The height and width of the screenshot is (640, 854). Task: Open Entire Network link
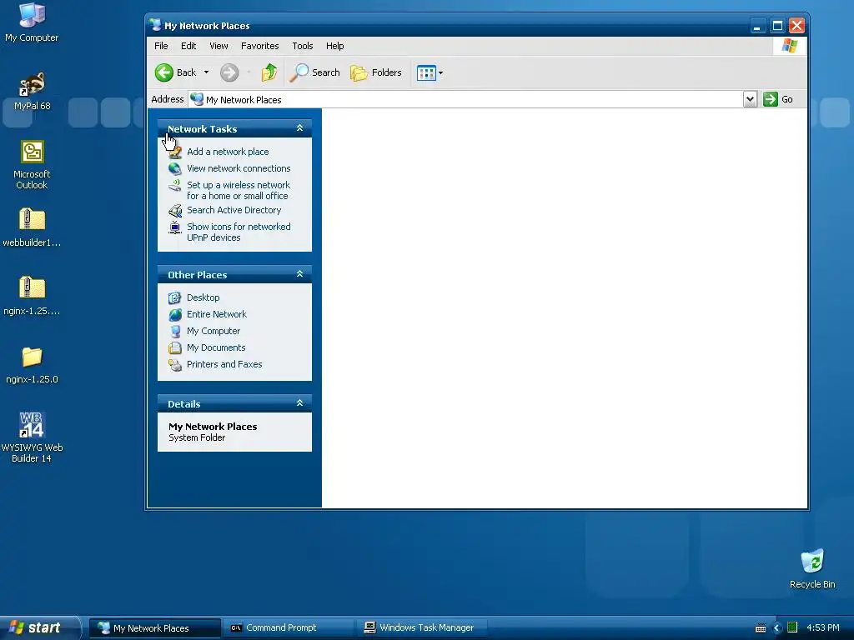pos(217,314)
